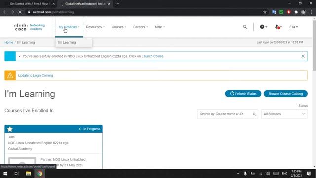Close the Global NetAcad Instance tab

pos(109,4)
